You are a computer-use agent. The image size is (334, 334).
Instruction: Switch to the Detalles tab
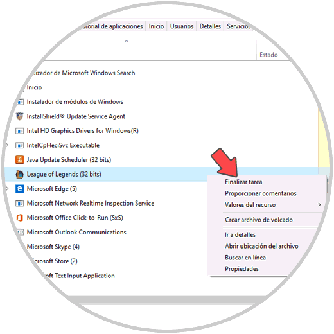tap(210, 26)
